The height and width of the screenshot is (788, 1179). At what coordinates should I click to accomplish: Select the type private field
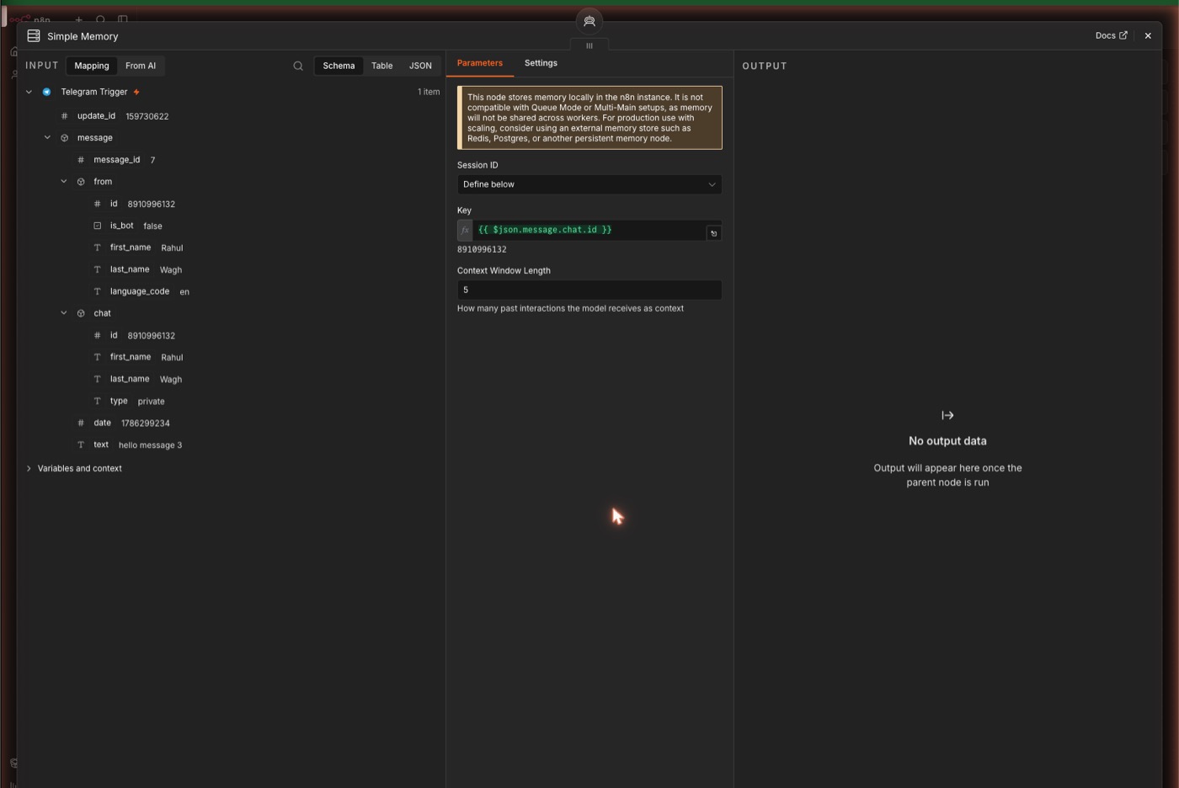pyautogui.click(x=129, y=401)
